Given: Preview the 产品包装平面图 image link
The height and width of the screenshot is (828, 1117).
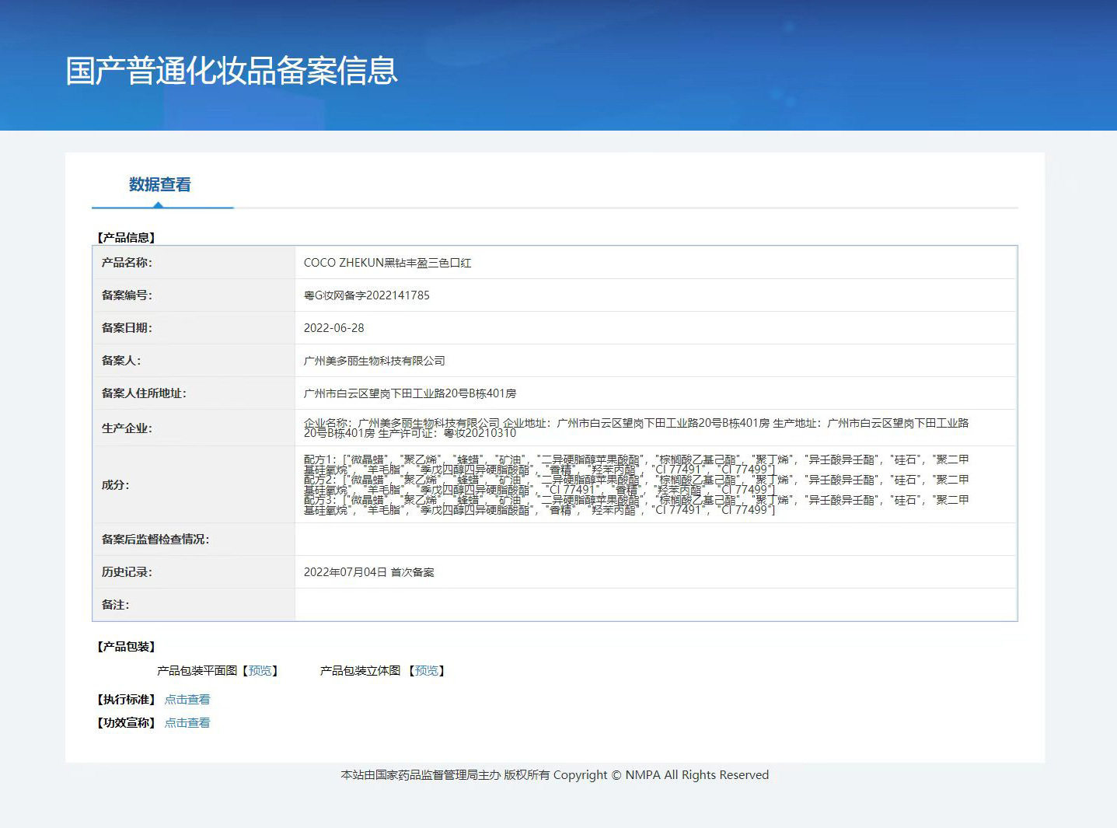Looking at the screenshot, I should click(x=260, y=671).
